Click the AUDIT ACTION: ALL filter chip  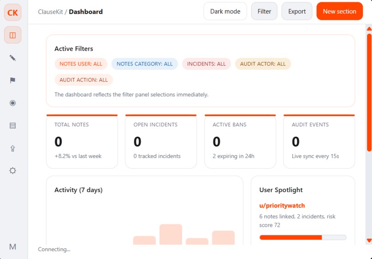(x=84, y=80)
